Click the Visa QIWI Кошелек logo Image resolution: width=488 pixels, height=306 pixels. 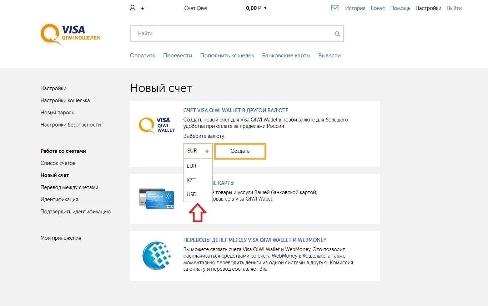pyautogui.click(x=70, y=34)
